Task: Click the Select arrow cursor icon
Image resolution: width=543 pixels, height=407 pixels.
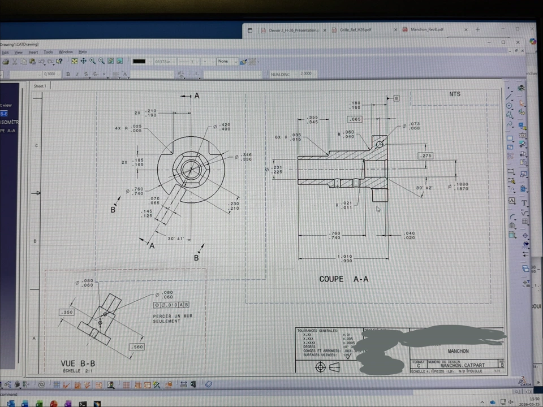Action: 522,103
